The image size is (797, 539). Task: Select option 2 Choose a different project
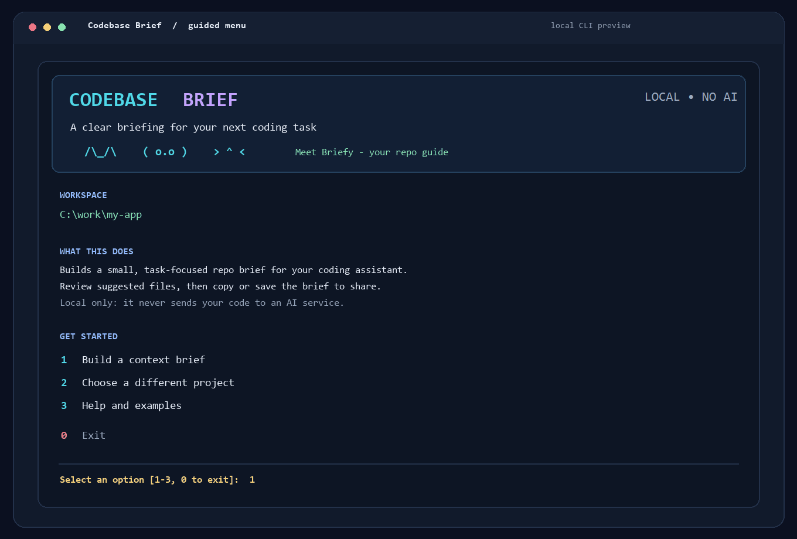point(147,383)
